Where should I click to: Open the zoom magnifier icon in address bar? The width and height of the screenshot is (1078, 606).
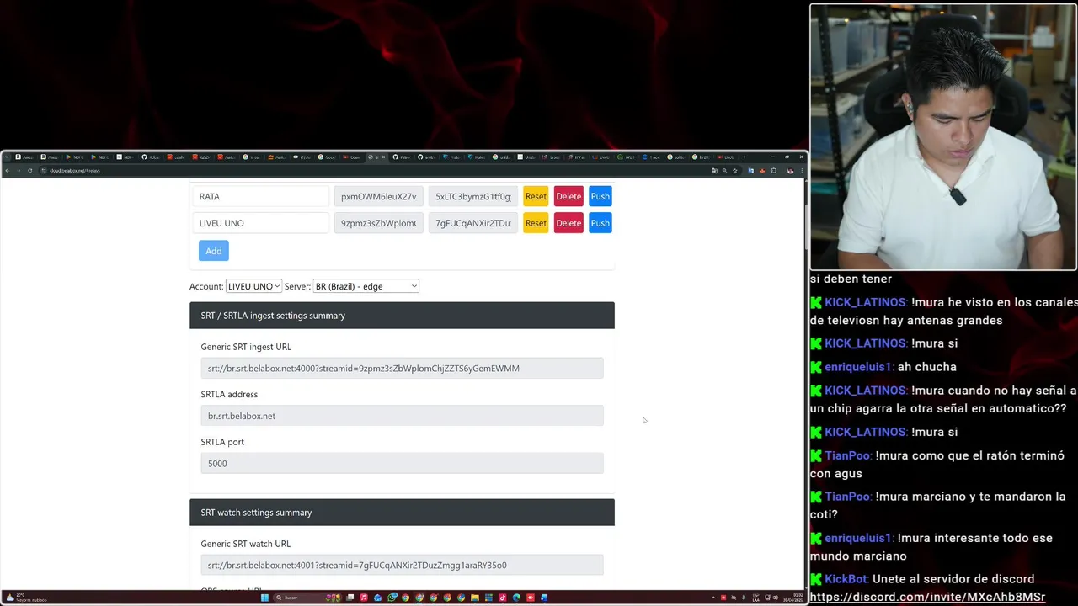724,171
